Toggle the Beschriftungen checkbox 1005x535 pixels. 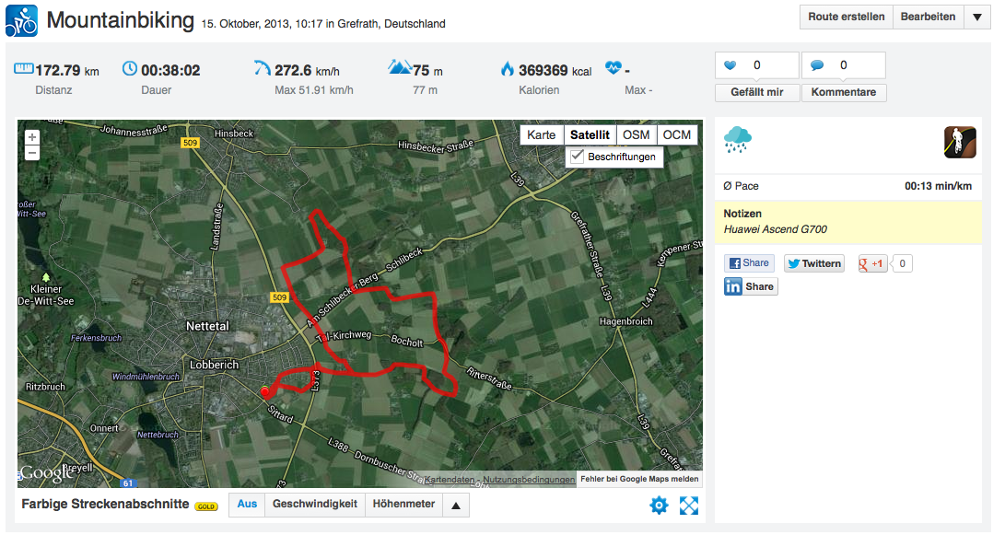coord(577,157)
